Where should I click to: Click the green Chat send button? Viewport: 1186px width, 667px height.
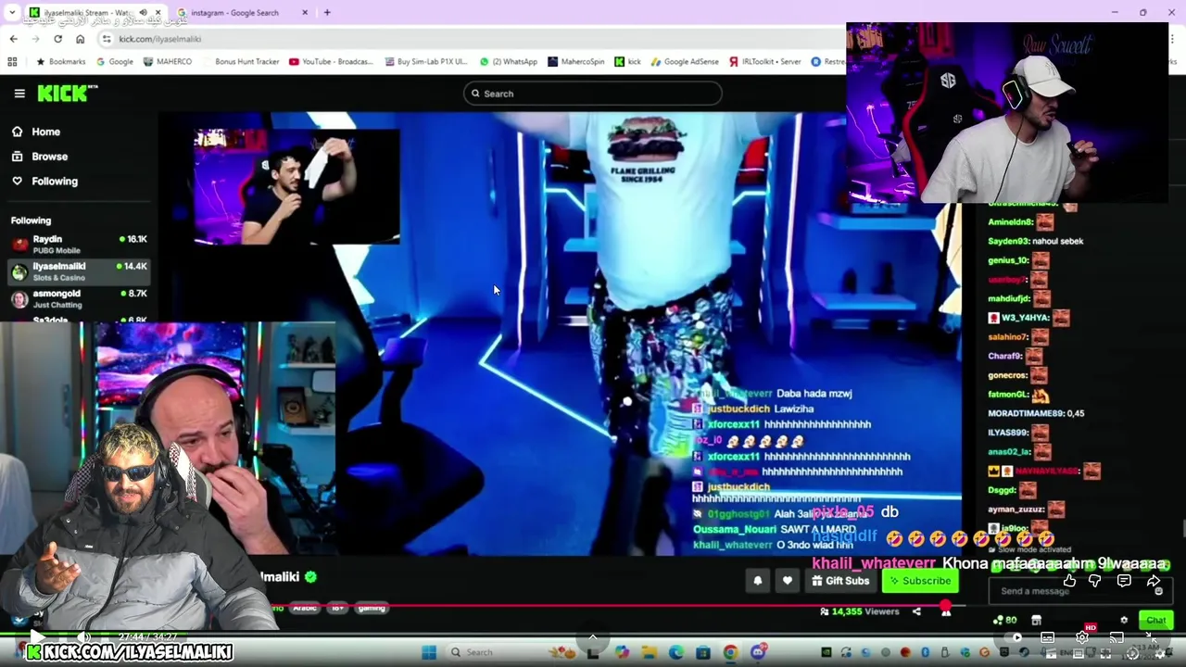coord(1155,621)
